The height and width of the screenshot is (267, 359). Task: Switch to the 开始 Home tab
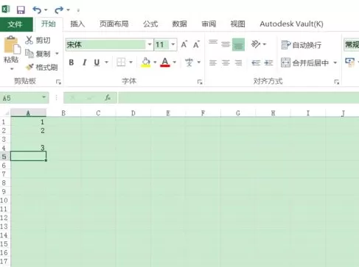49,24
